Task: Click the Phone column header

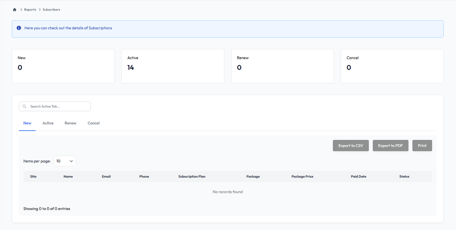Action: (144, 177)
